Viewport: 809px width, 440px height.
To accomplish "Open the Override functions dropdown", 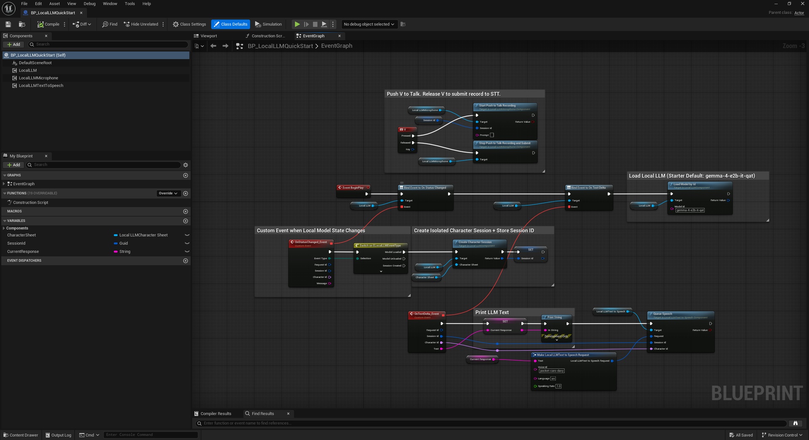I will pos(168,193).
